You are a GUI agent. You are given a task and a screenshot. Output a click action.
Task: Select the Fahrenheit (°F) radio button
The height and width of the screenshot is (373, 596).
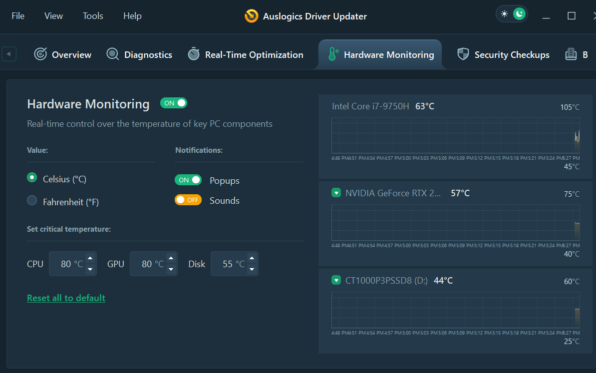pyautogui.click(x=32, y=201)
